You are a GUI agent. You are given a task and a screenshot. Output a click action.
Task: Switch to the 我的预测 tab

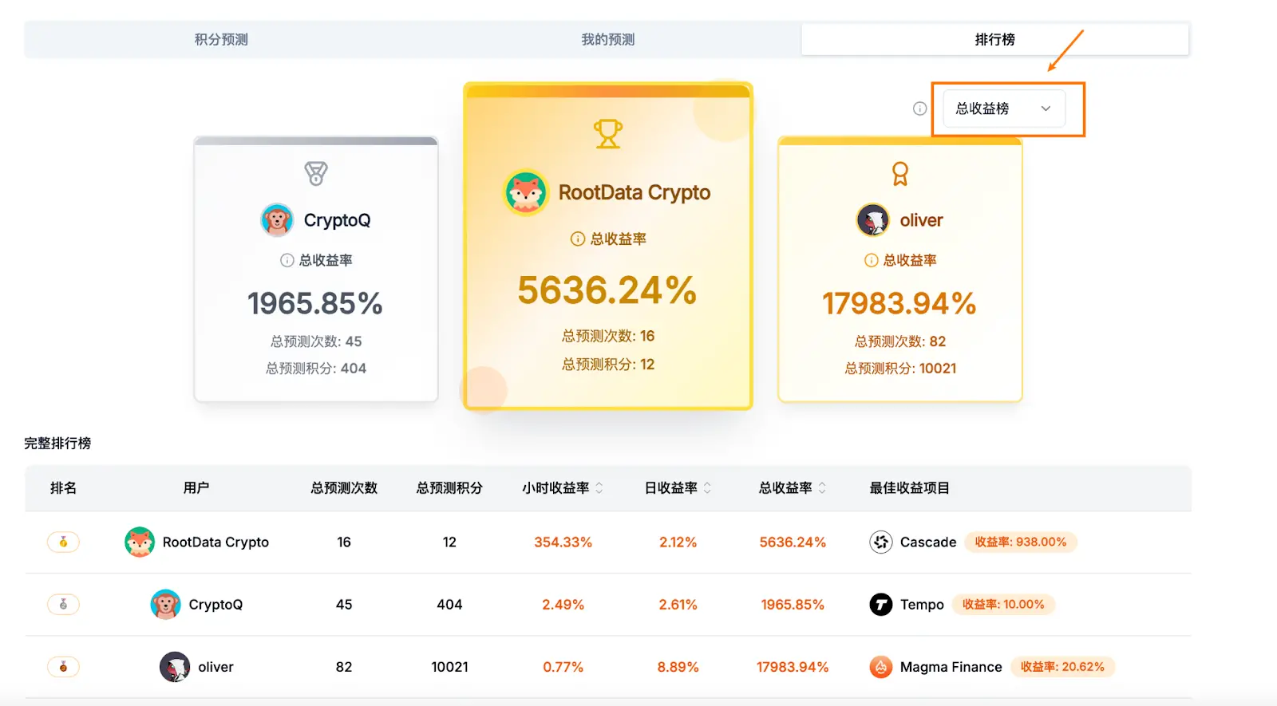coord(607,39)
